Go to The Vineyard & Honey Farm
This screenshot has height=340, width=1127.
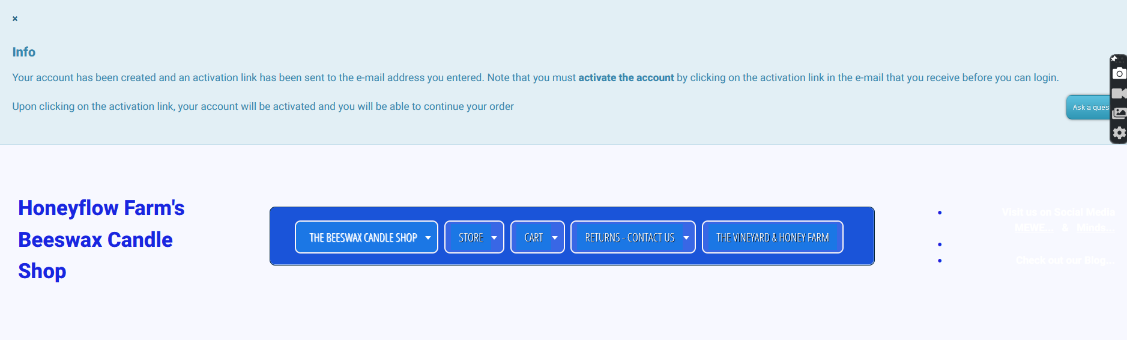coord(772,238)
